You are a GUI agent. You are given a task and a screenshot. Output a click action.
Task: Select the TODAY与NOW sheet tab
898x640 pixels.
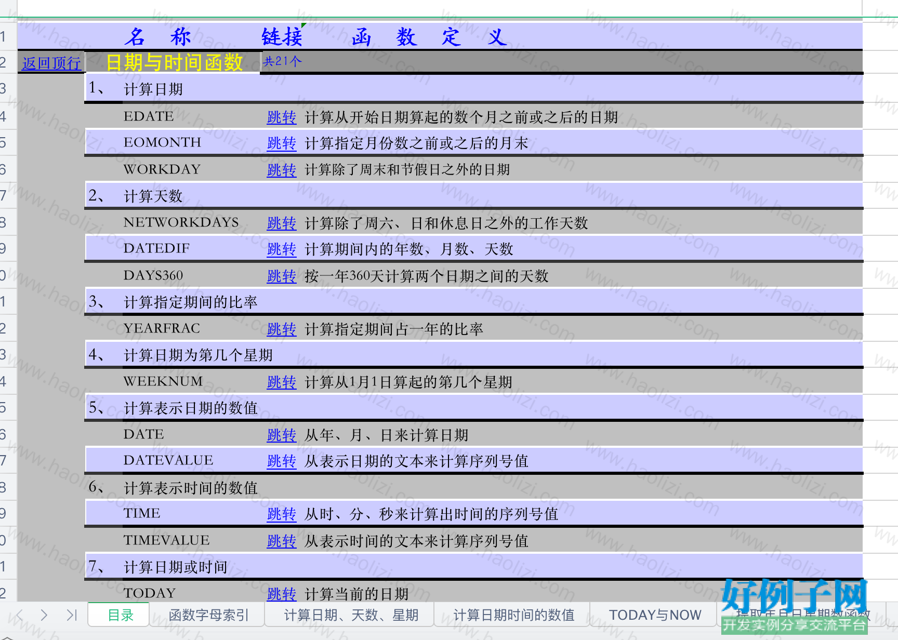coord(655,615)
